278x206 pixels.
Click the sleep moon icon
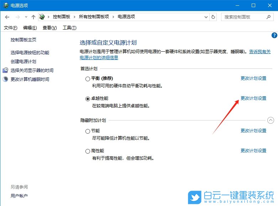click(5, 79)
